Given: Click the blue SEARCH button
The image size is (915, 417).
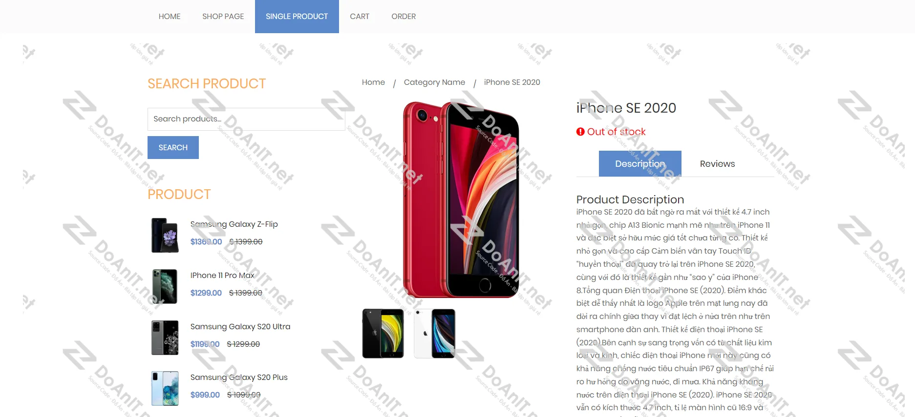Looking at the screenshot, I should click(x=173, y=147).
